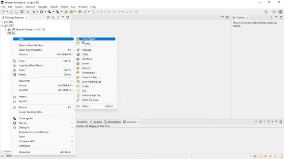Click the Java perspective icon
The width and height of the screenshot is (284, 159).
(x=281, y=12)
